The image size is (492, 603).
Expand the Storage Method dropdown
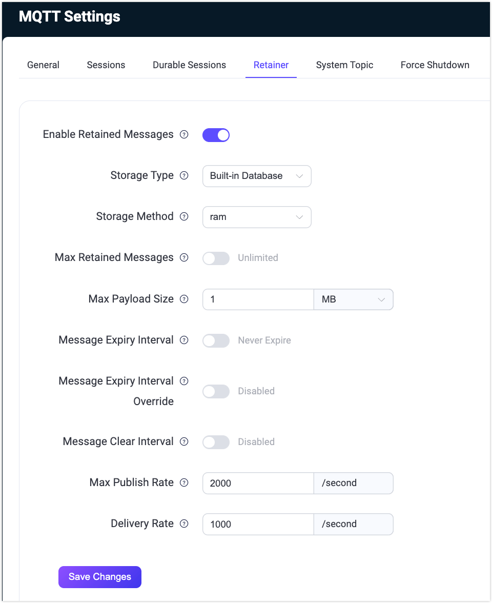click(256, 217)
